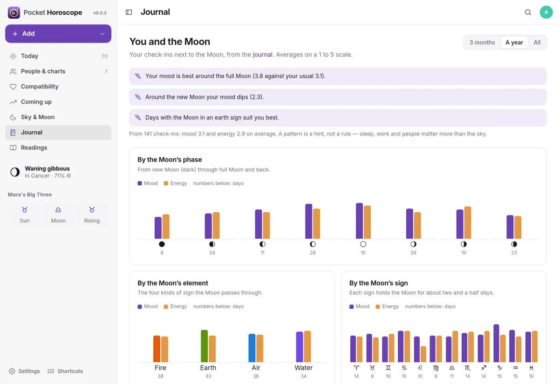Open the Coming up page
This screenshot has height=384, width=559.
(x=58, y=102)
